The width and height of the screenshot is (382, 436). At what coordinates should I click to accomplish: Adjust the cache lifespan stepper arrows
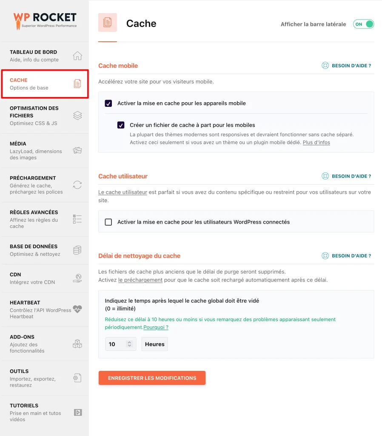(x=129, y=344)
